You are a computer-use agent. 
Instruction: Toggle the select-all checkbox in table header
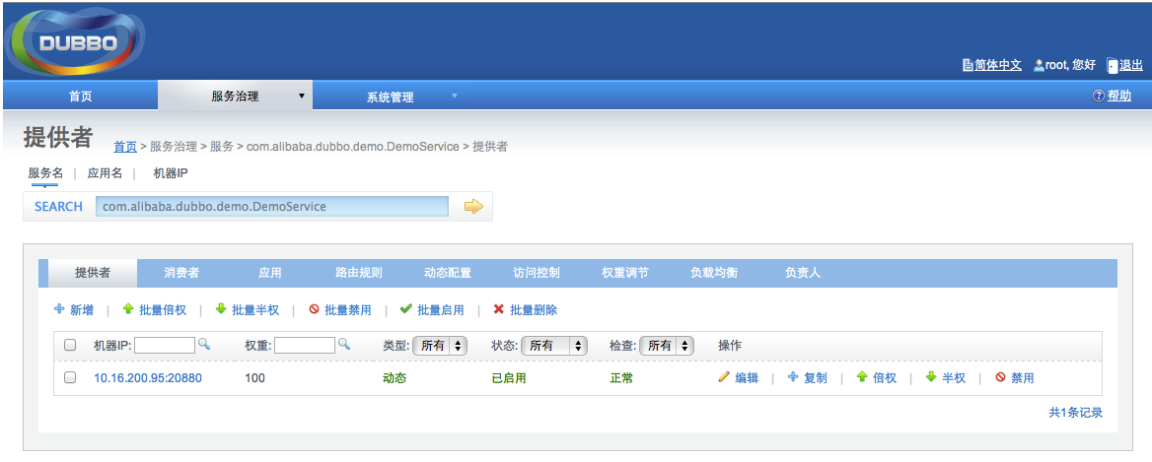pyautogui.click(x=70, y=346)
